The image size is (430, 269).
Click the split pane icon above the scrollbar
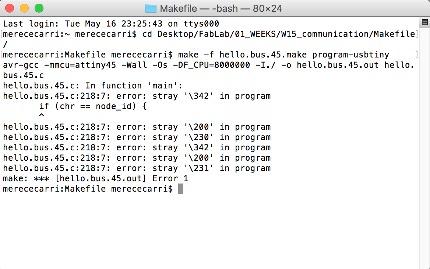(x=424, y=22)
